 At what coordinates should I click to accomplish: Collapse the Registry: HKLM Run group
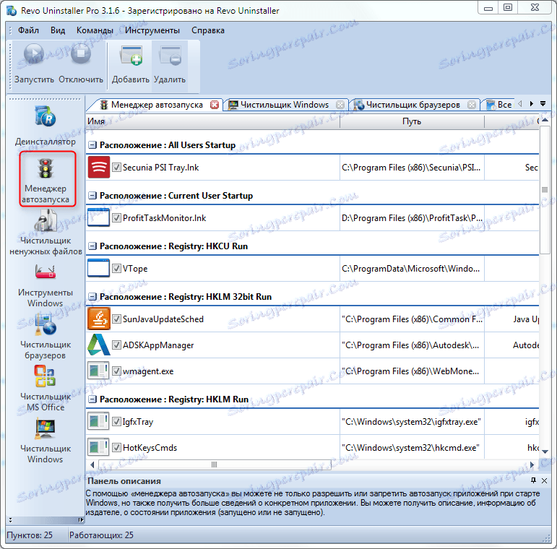pyautogui.click(x=92, y=399)
